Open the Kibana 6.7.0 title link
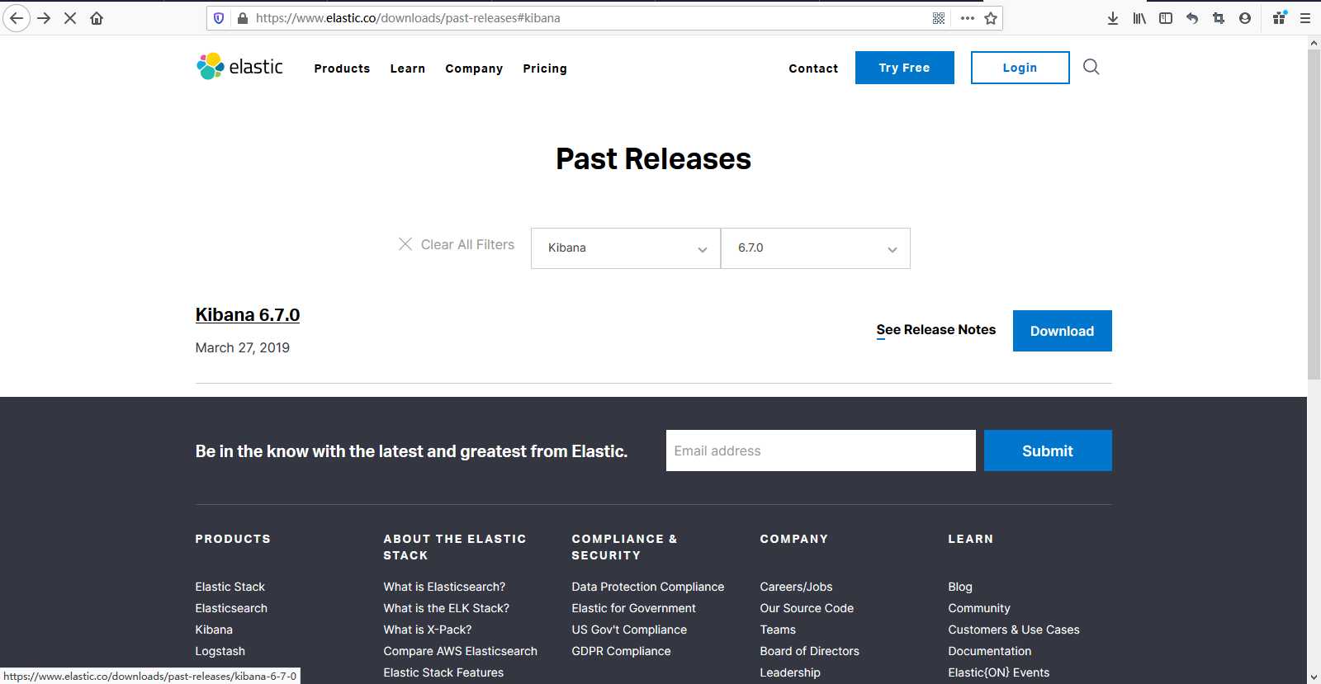 248,315
